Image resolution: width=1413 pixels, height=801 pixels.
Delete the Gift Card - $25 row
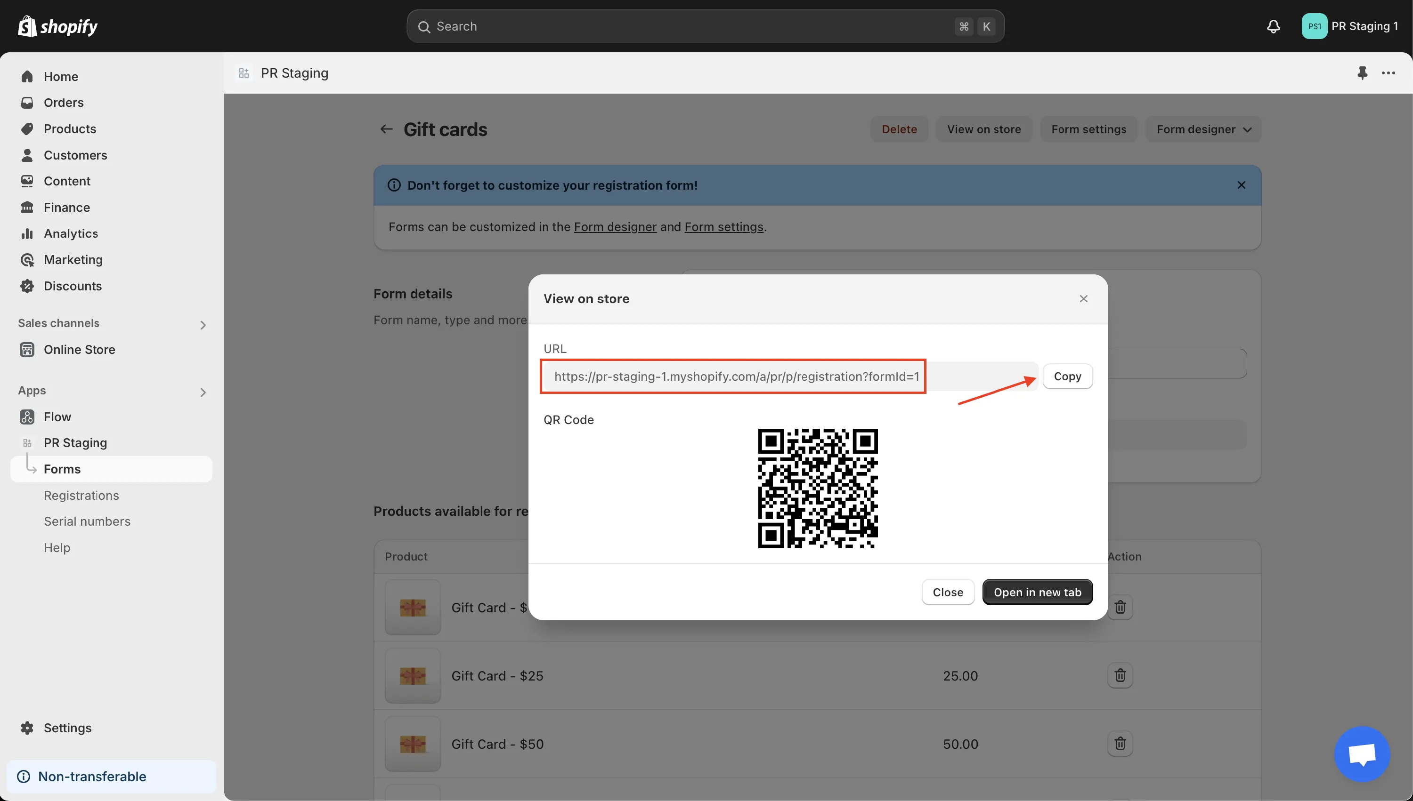(1120, 675)
